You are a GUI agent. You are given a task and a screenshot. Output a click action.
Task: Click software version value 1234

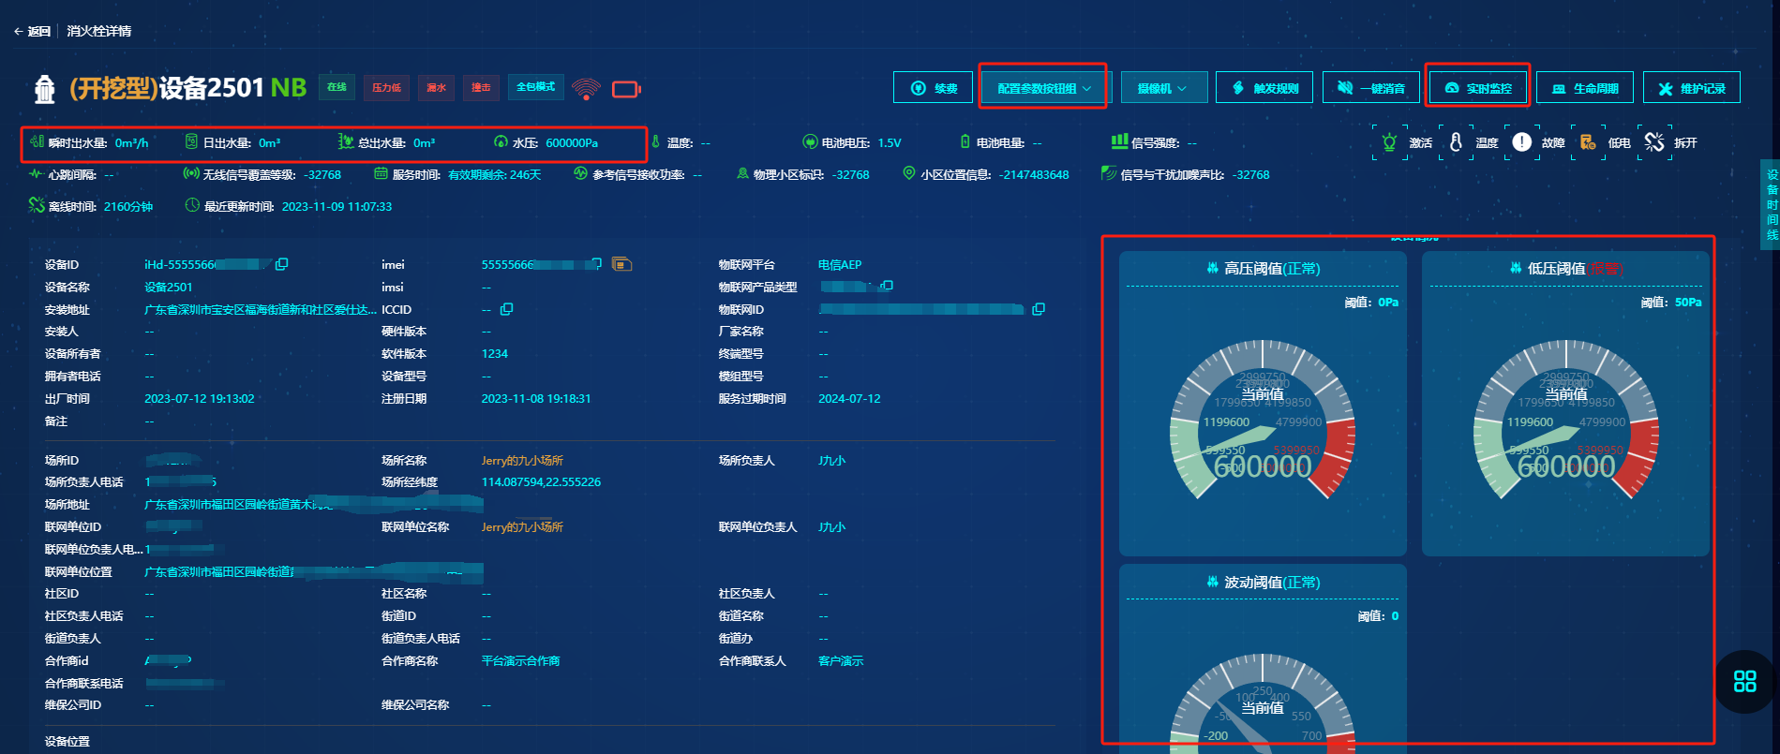(495, 354)
